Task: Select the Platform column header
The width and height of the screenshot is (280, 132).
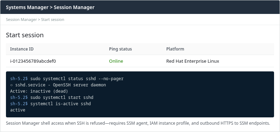Action: click(175, 49)
